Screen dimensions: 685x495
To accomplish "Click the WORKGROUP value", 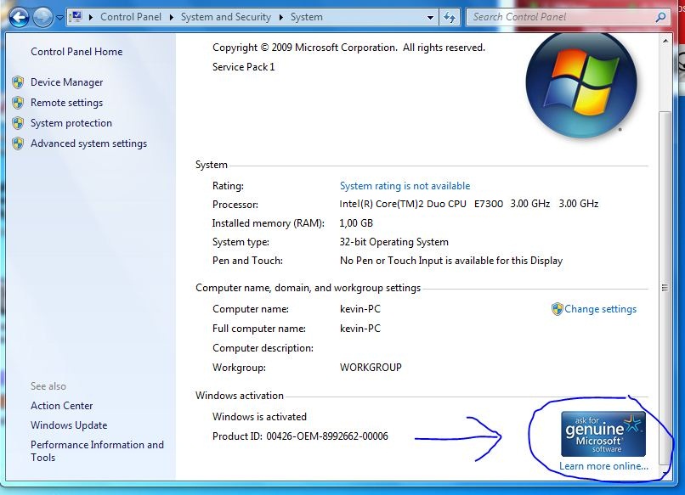I will [371, 368].
